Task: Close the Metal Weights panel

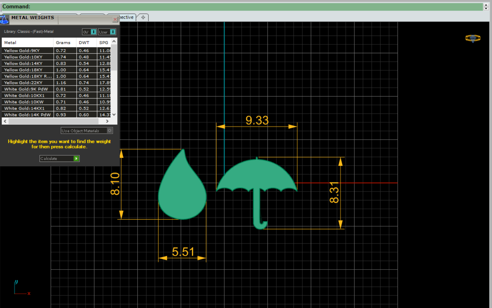Action: pos(115,19)
